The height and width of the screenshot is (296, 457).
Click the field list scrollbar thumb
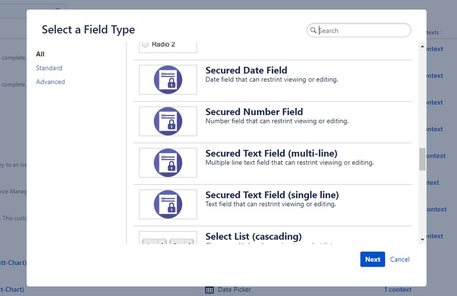422,159
